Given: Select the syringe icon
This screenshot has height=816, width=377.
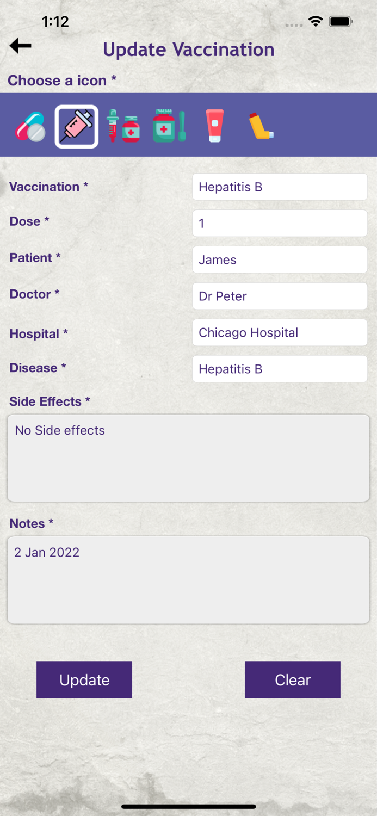Looking at the screenshot, I should click(x=76, y=125).
